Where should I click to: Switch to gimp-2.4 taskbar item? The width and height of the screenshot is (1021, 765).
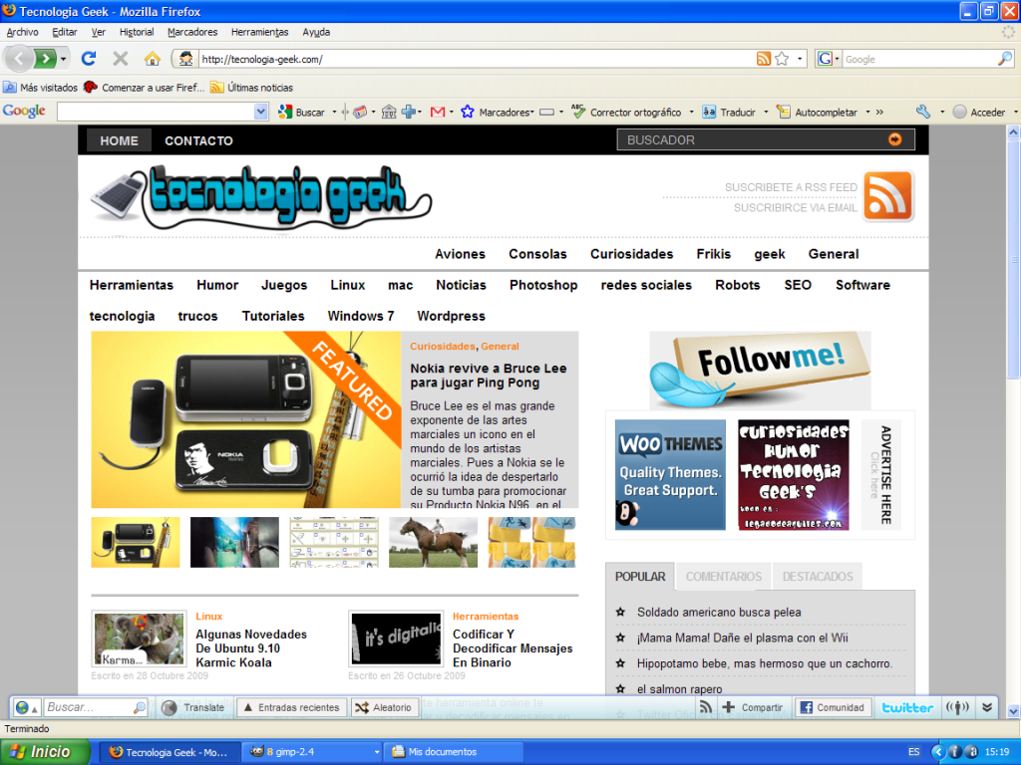[311, 752]
